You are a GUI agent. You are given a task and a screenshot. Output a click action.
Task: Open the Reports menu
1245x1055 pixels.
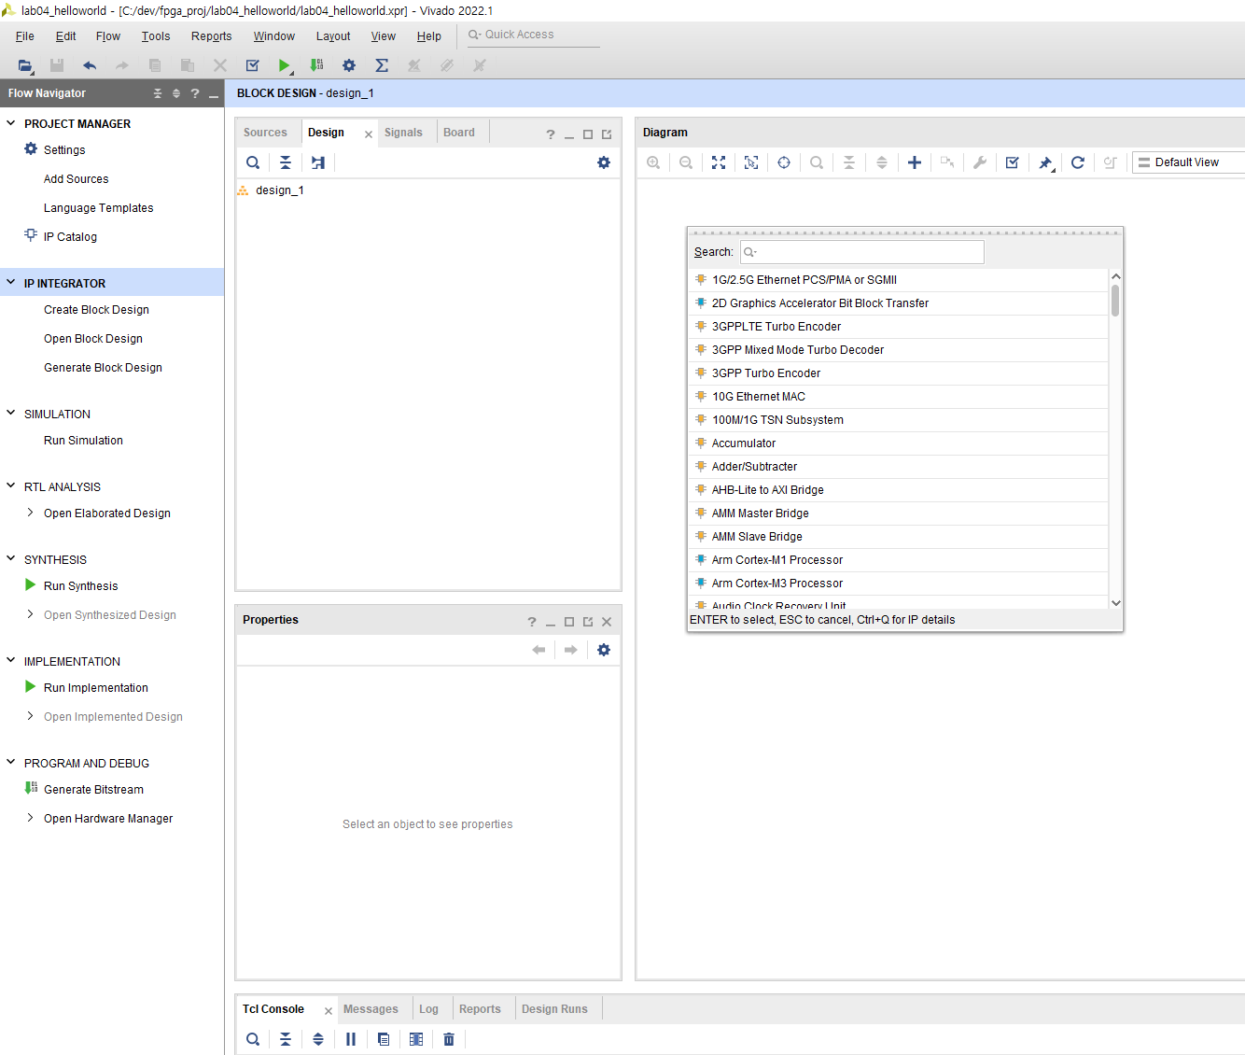211,36
